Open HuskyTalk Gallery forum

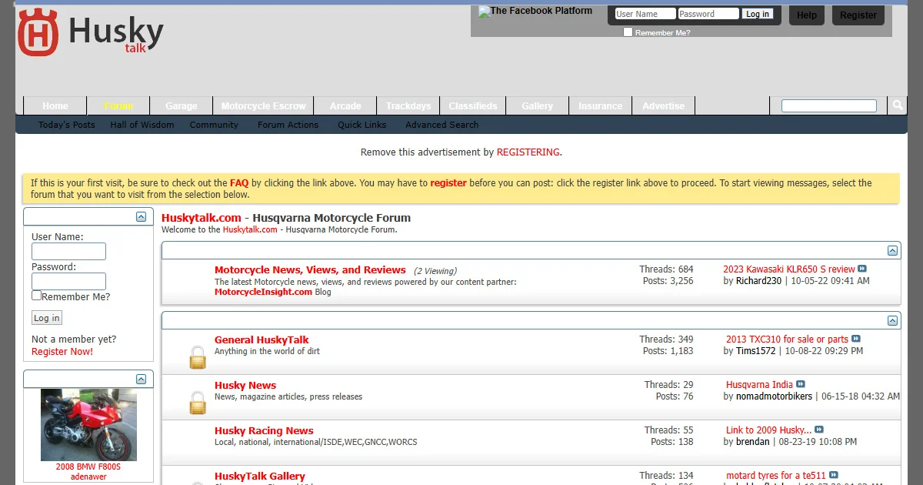point(260,476)
